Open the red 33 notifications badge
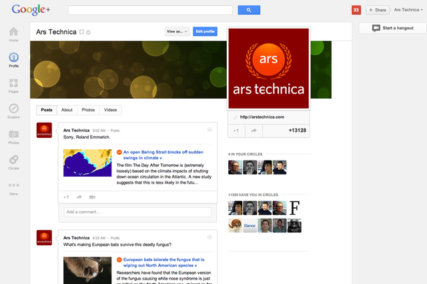 356,10
